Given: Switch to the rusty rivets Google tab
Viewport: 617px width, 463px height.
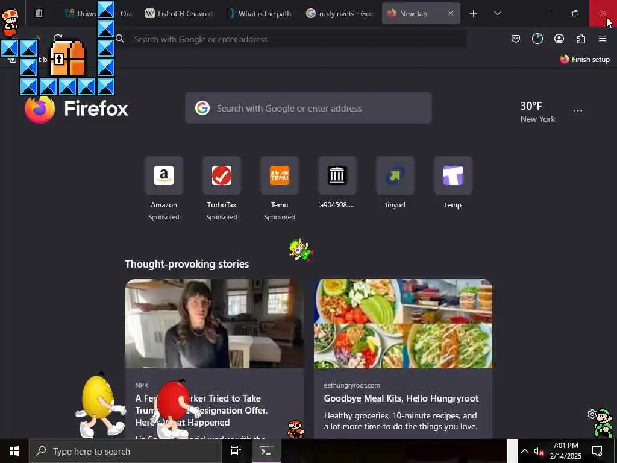Looking at the screenshot, I should 340,13.
